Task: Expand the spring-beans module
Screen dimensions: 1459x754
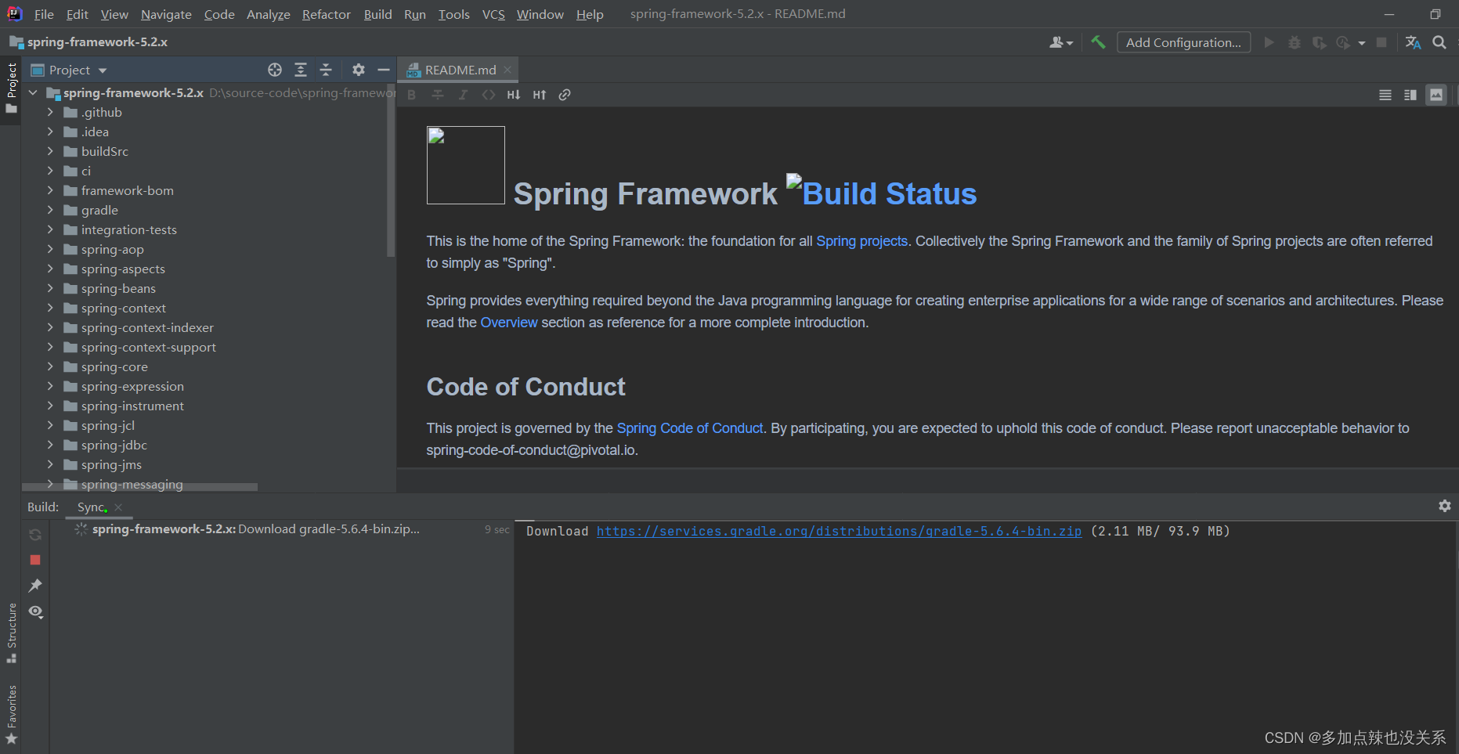Action: (50, 288)
